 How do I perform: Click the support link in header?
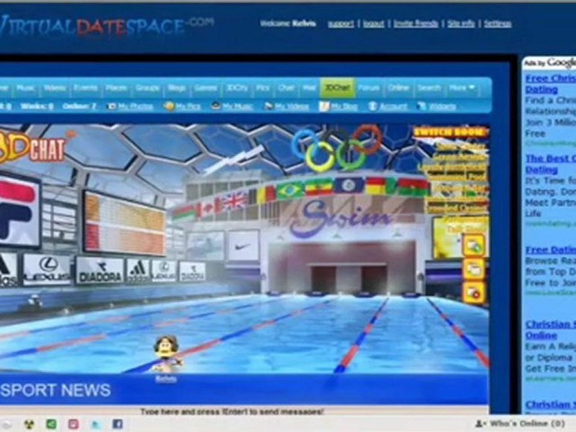click(x=341, y=24)
